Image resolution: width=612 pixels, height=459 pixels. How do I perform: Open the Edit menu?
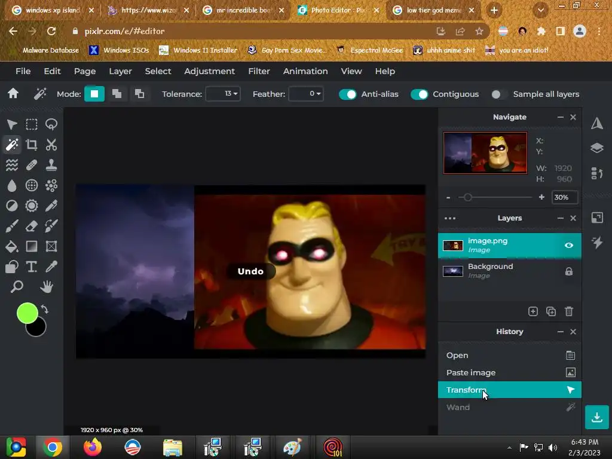pyautogui.click(x=53, y=72)
